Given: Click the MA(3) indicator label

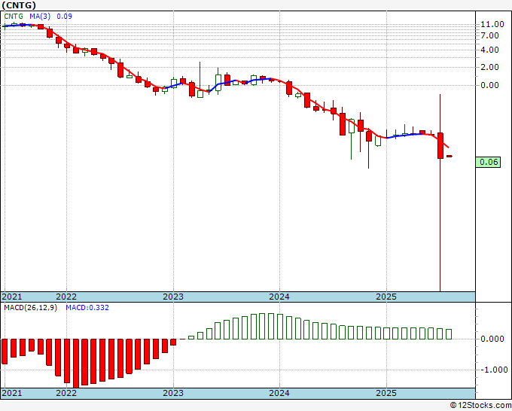Looking at the screenshot, I should pyautogui.click(x=40, y=17).
